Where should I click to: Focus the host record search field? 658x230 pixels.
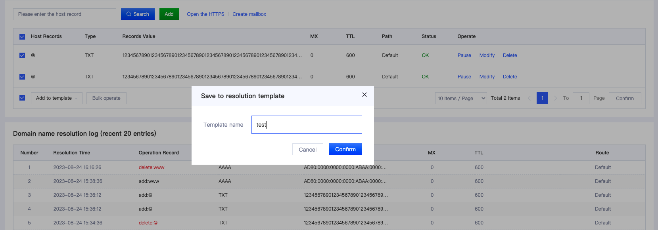tap(65, 14)
